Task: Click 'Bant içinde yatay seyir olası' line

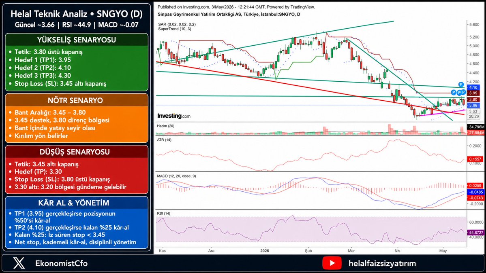Action: pos(55,128)
